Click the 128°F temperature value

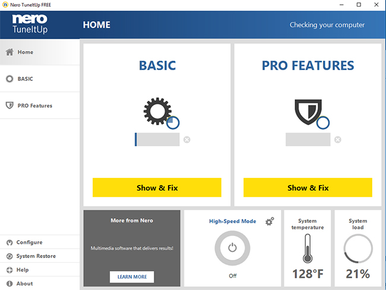pyautogui.click(x=308, y=274)
